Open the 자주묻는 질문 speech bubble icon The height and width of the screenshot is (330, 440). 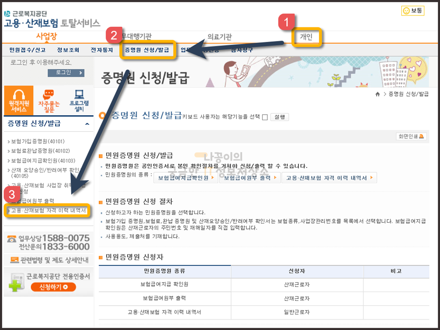pyautogui.click(x=49, y=101)
